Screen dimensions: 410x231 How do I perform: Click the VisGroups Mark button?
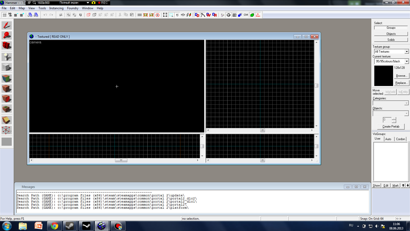click(396, 186)
